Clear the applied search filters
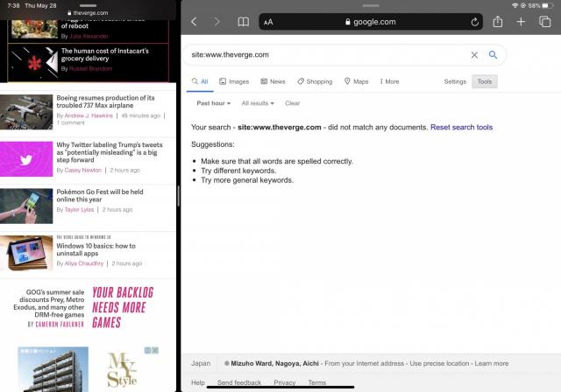Image resolution: width=561 pixels, height=392 pixels. [x=292, y=103]
